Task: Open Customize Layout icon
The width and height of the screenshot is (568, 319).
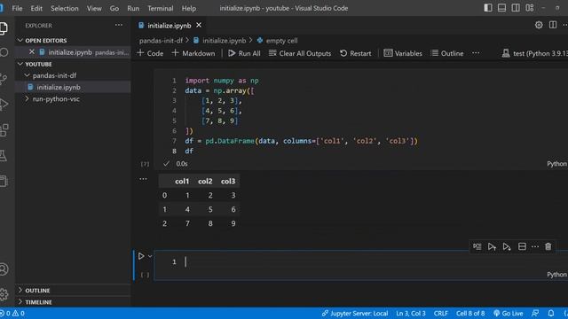Action: pos(530,8)
